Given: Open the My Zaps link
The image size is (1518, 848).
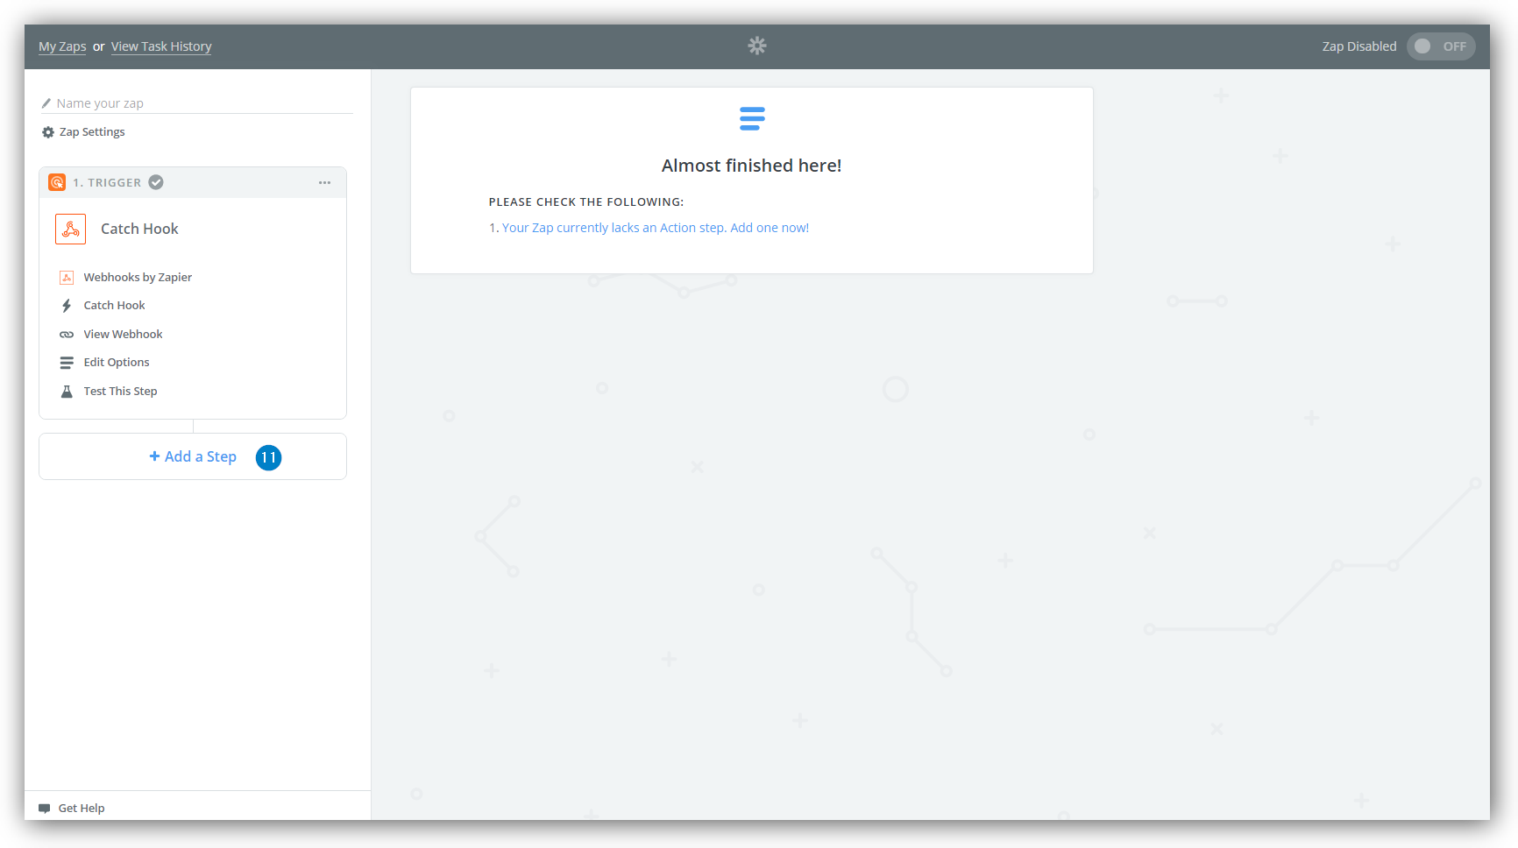Looking at the screenshot, I should point(62,46).
